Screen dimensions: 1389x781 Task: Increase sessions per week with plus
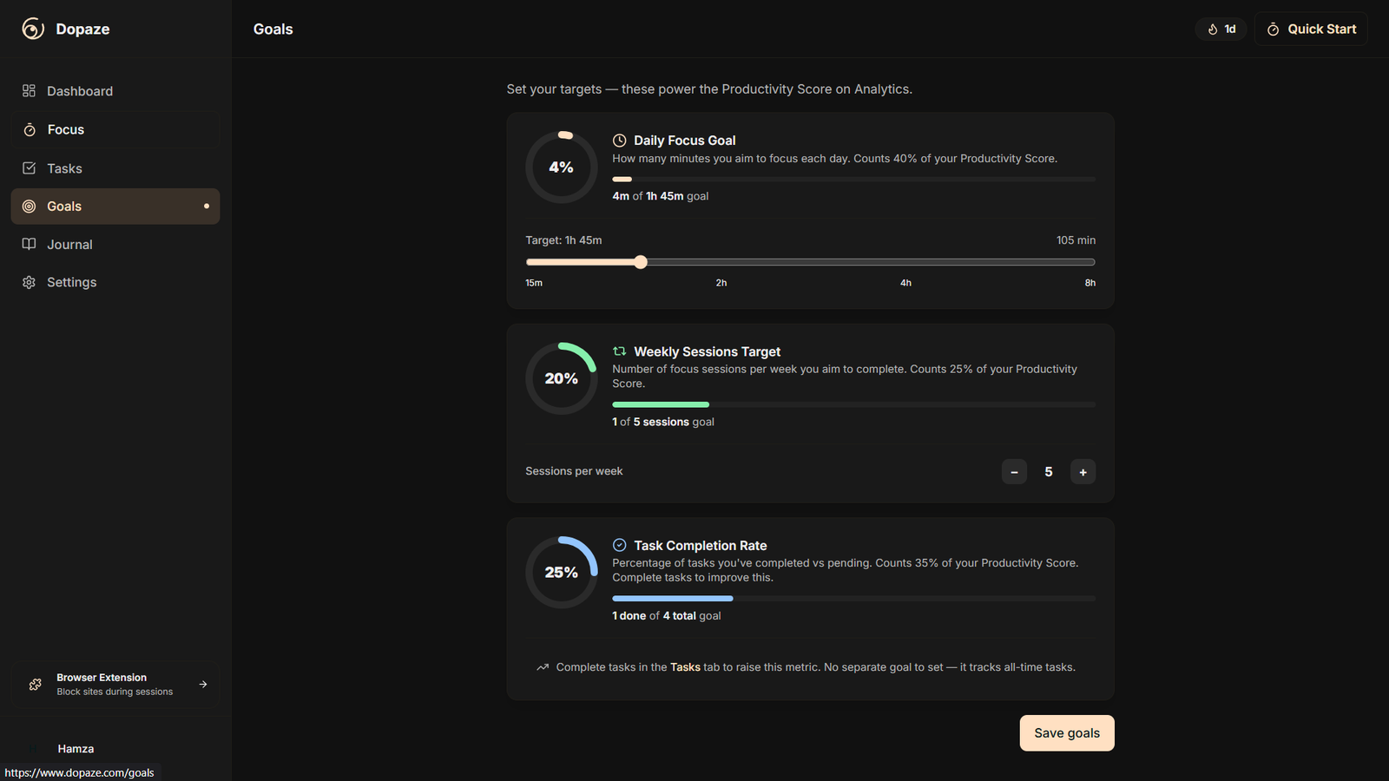coord(1083,472)
